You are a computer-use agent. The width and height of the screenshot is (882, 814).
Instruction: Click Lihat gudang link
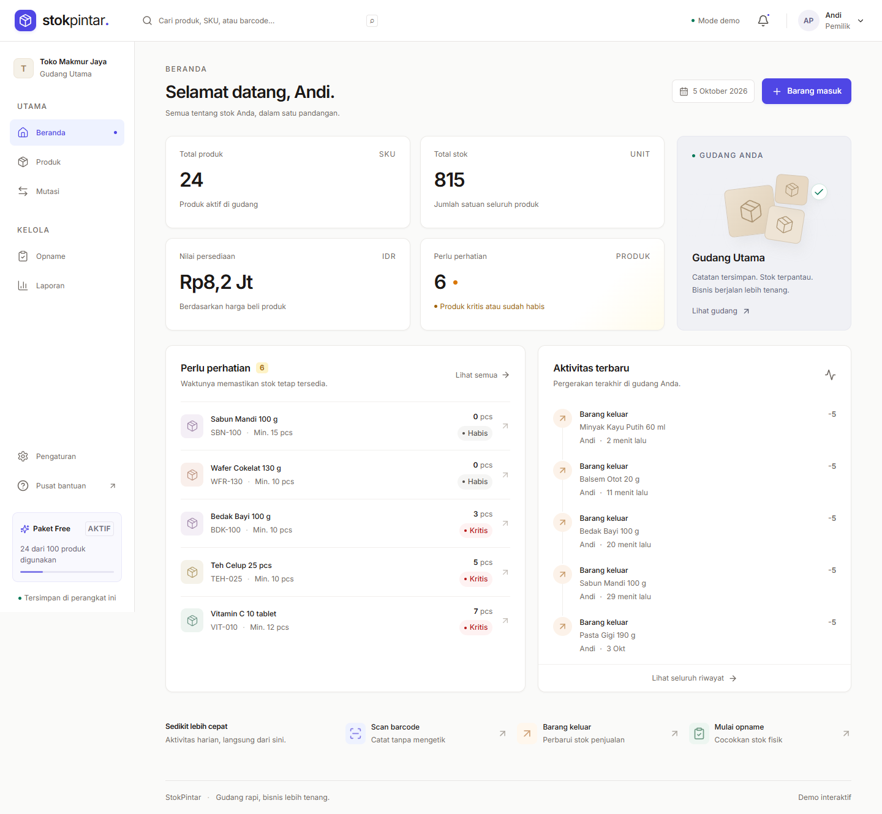[x=721, y=311]
